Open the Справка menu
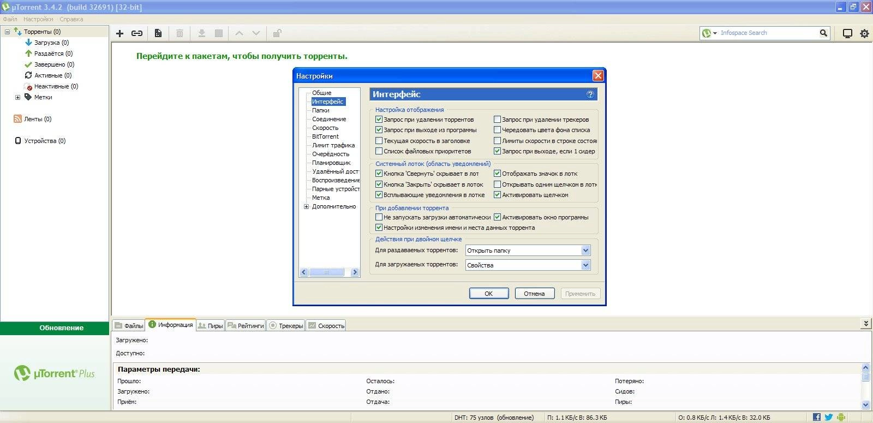Screen dimensions: 873x423 coord(71,19)
